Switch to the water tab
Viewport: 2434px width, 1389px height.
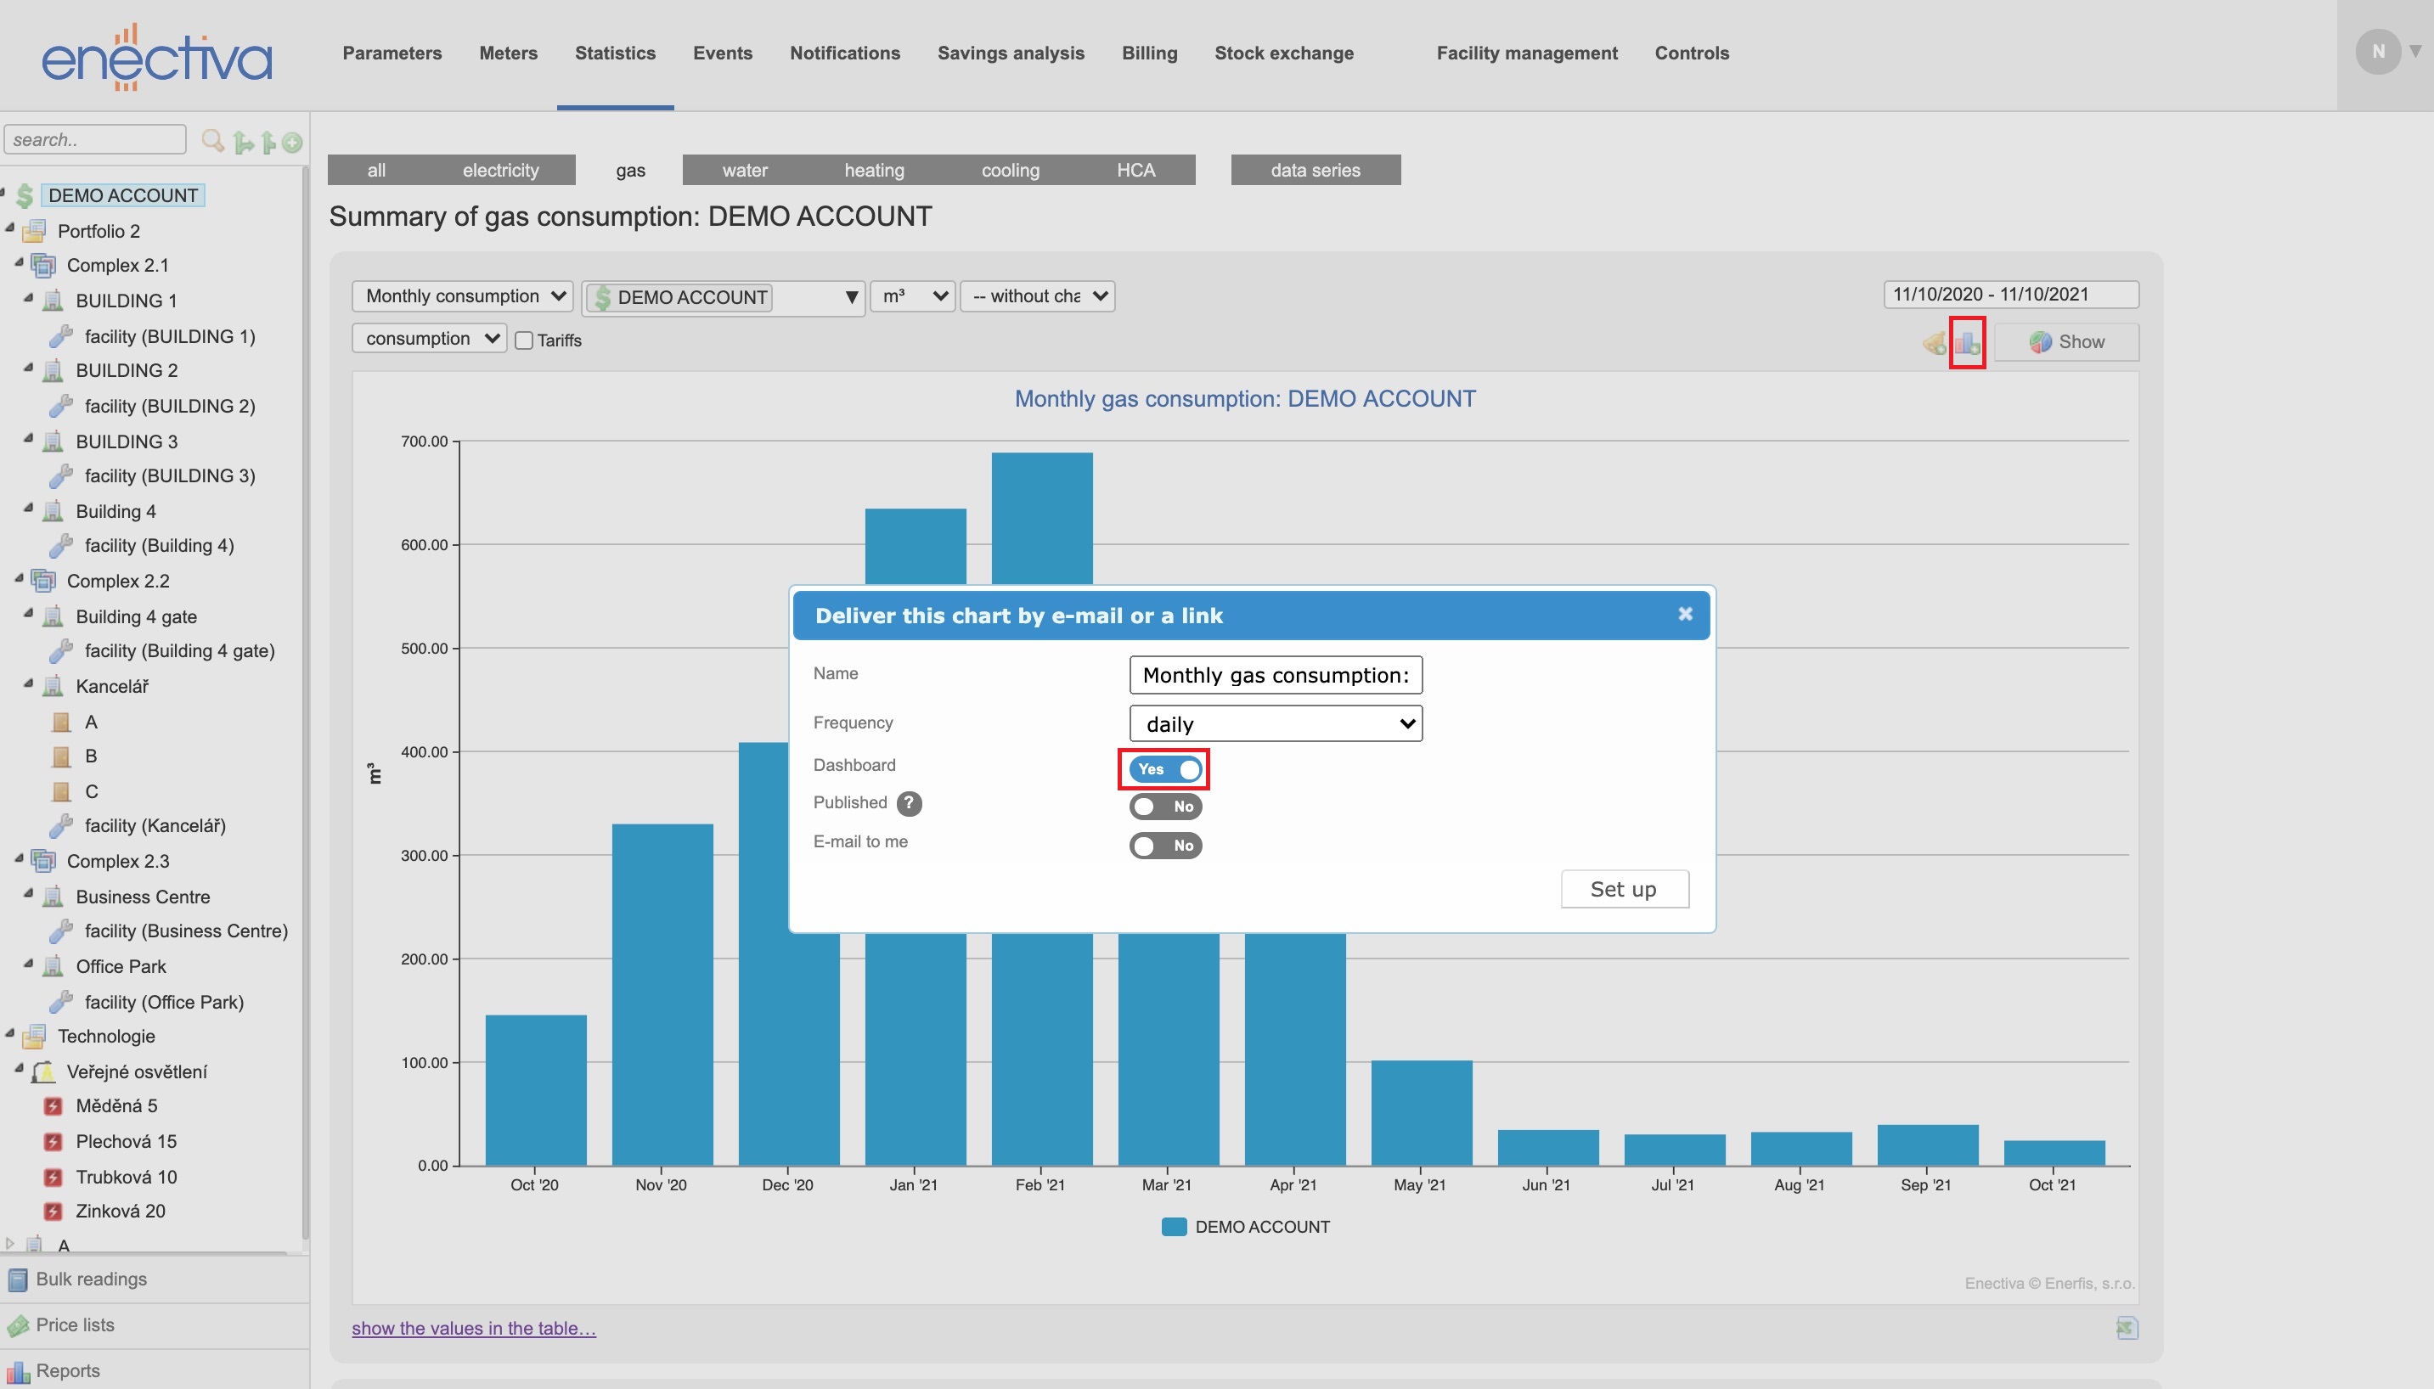point(743,170)
